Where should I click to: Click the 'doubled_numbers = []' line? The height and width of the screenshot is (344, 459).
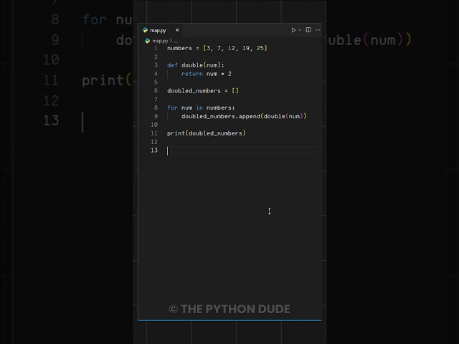tap(203, 91)
